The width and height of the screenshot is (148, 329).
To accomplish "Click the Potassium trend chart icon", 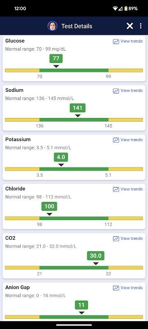I will pyautogui.click(x=116, y=140).
